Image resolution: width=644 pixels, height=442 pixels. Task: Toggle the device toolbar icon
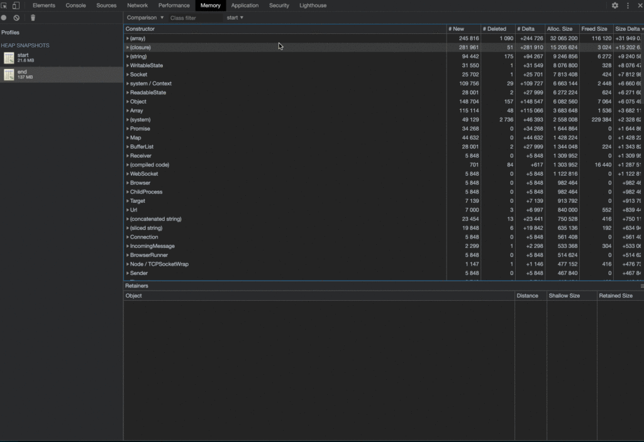(x=16, y=6)
